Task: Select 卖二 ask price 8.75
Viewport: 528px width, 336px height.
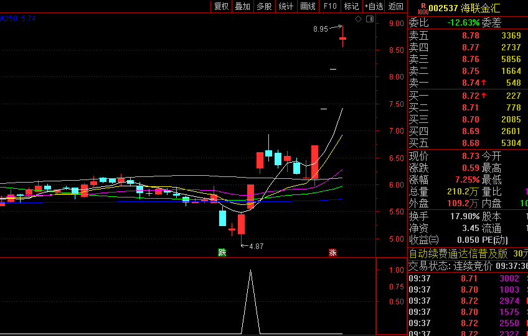Action: [471, 71]
